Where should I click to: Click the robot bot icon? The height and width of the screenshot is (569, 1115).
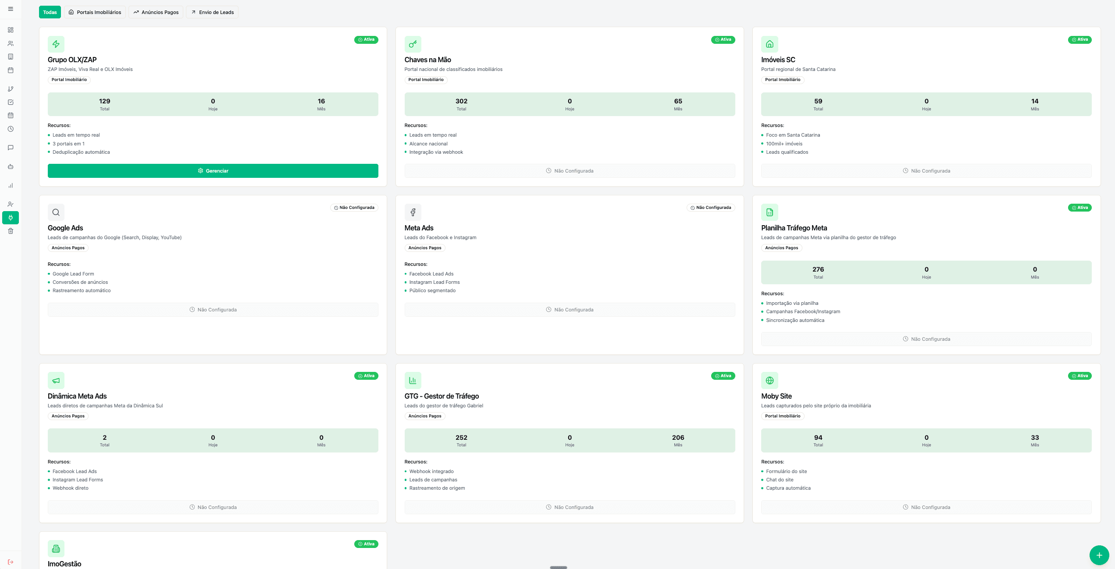coord(11,166)
